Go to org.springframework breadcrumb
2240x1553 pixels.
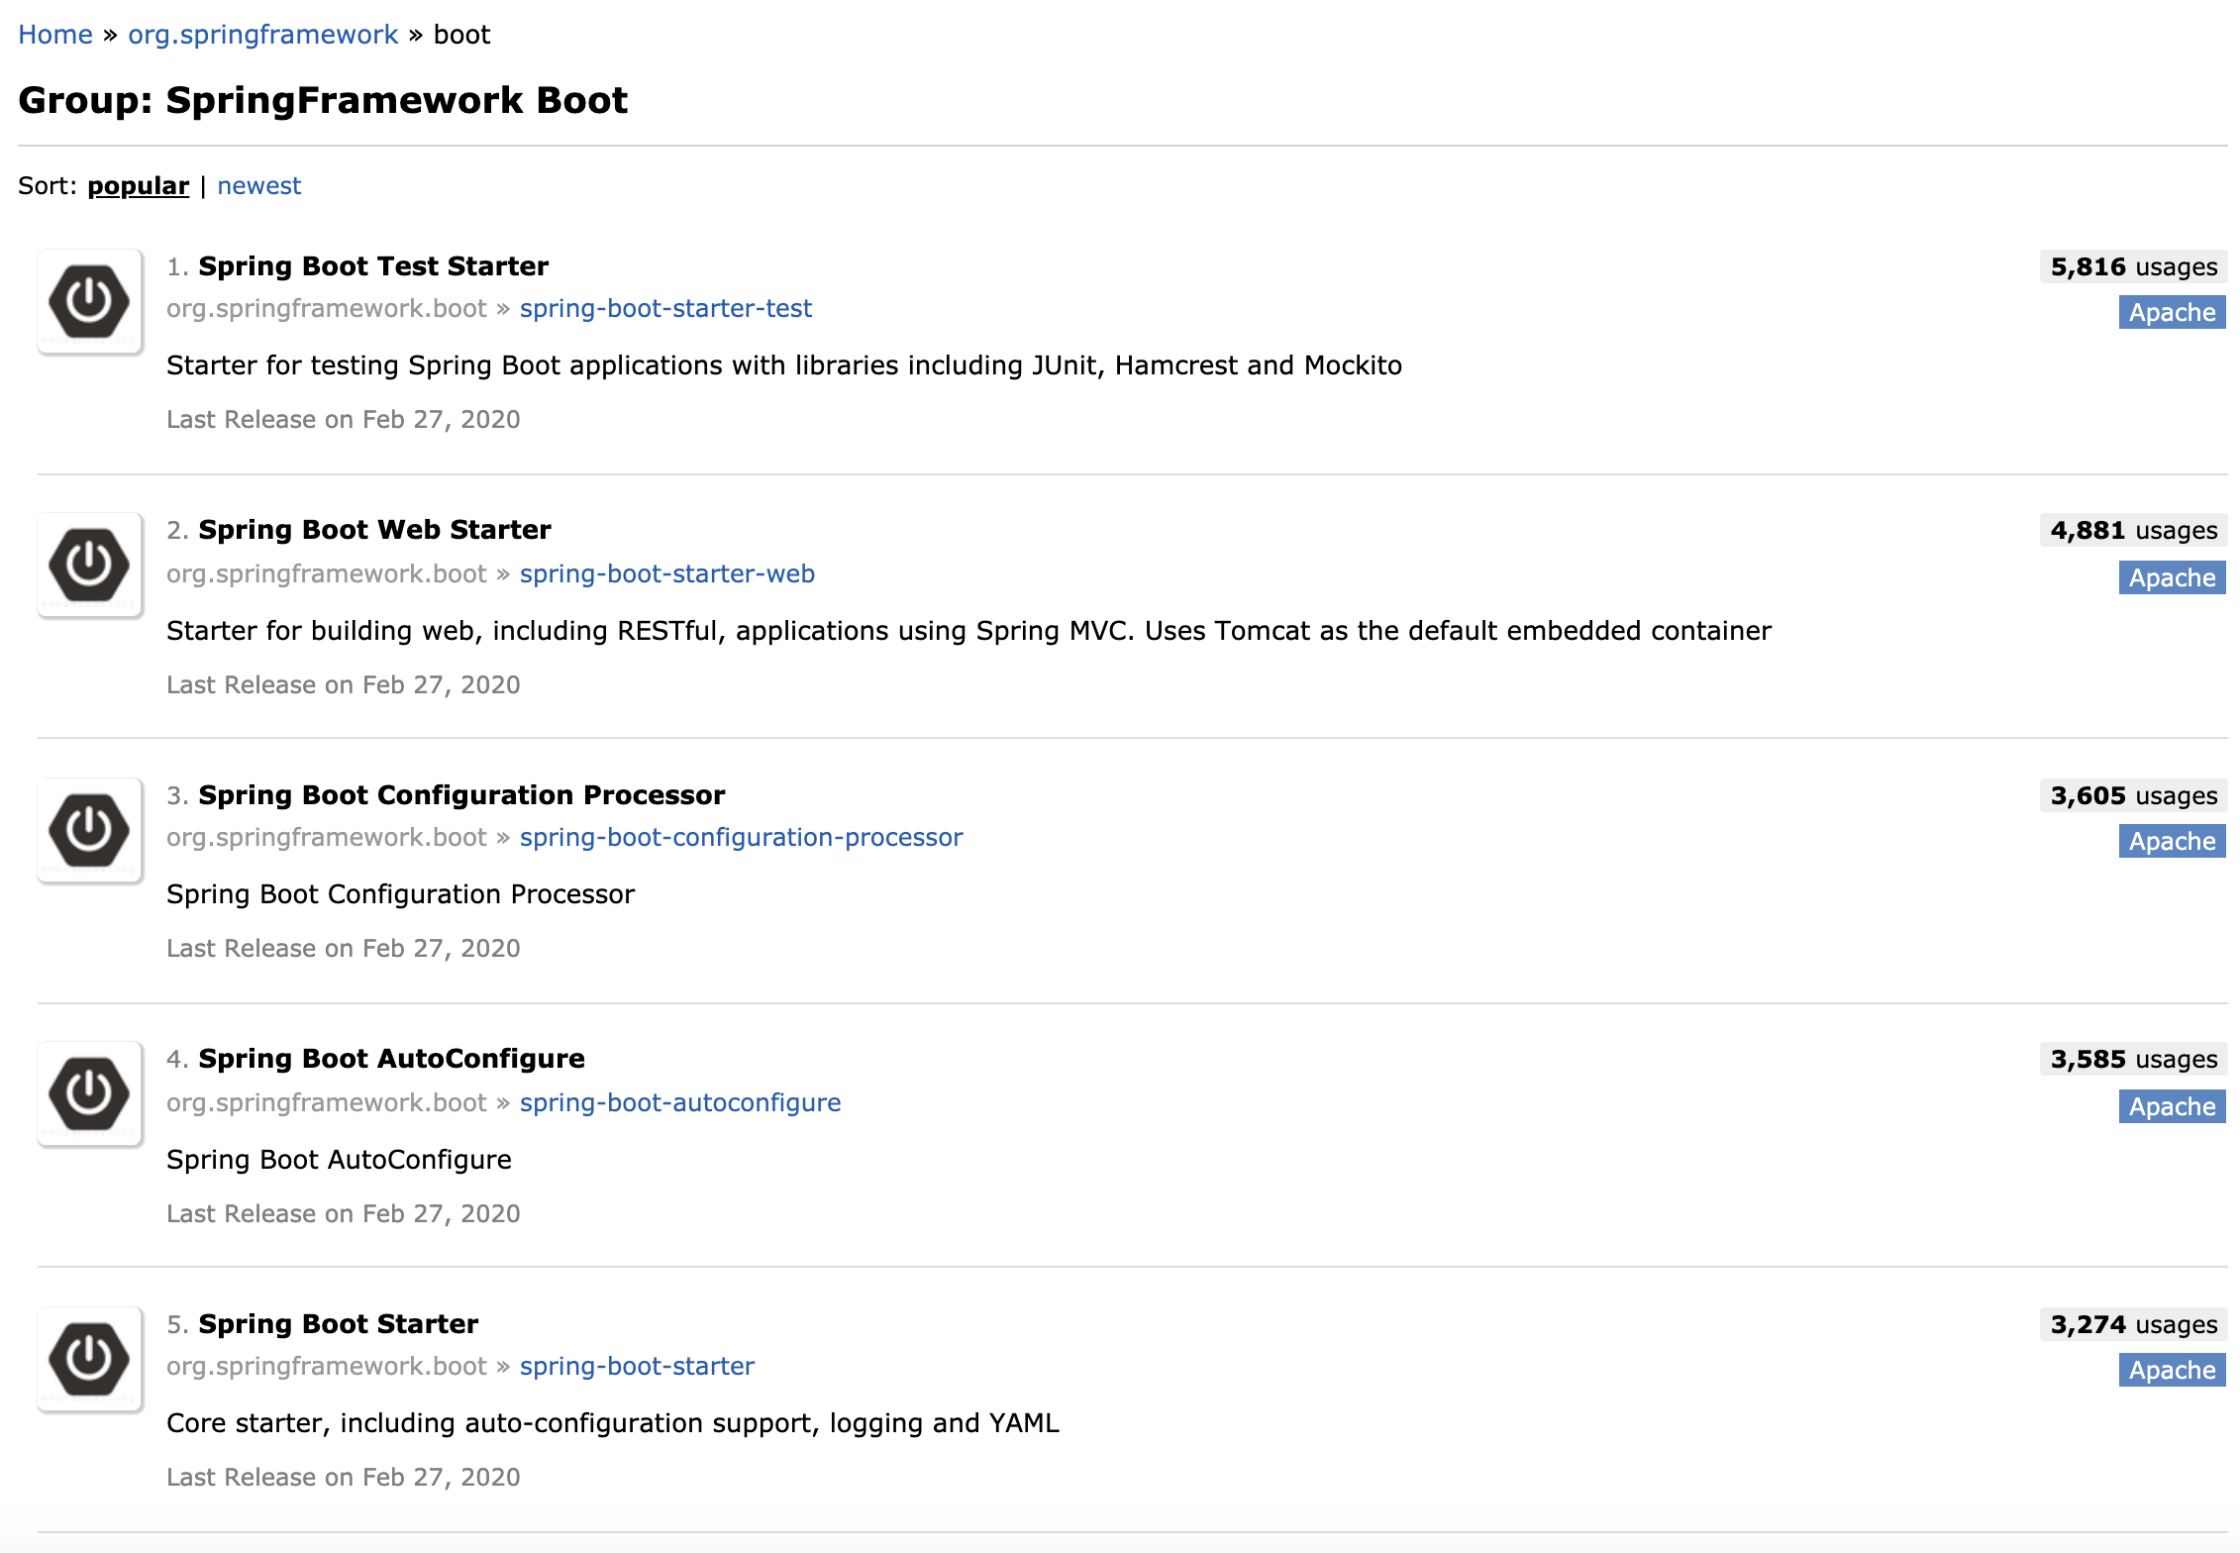(262, 35)
